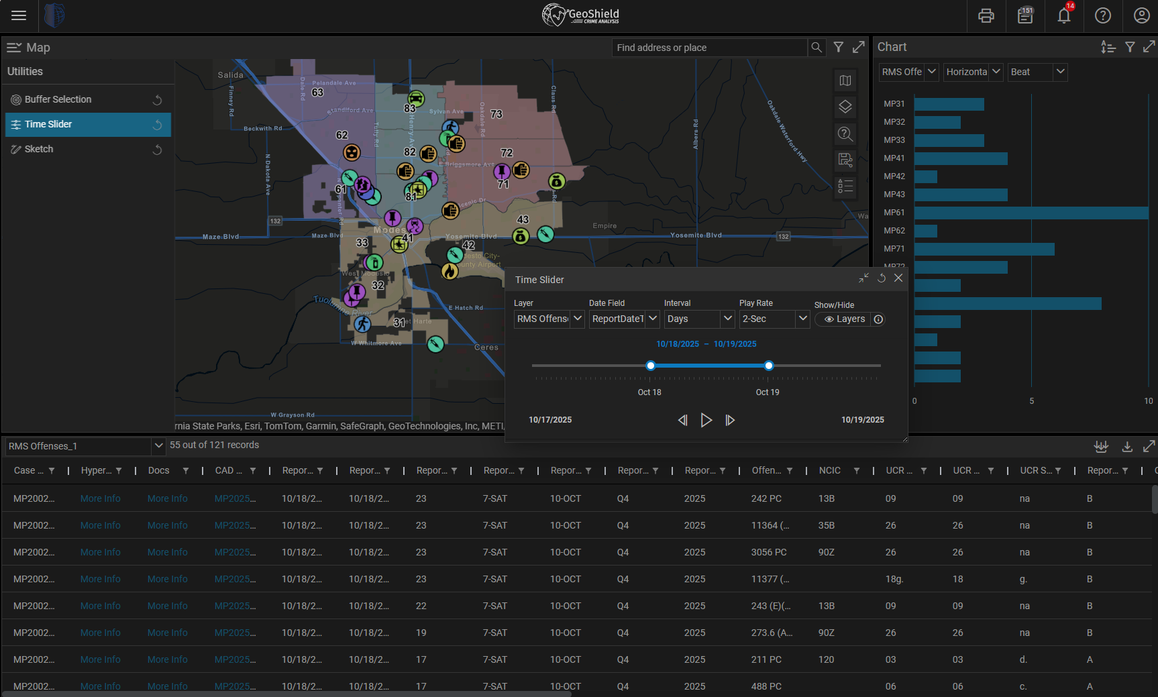Select Buffer Selection utility
The image size is (1158, 697).
[58, 99]
